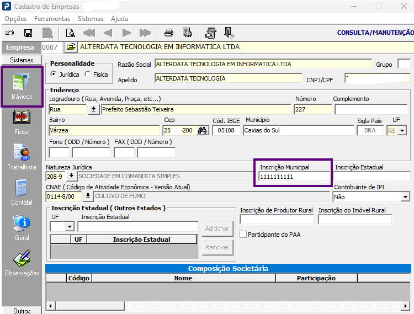Open the Geral section in sidebar
Viewport: 414px width, 314px height.
[22, 228]
